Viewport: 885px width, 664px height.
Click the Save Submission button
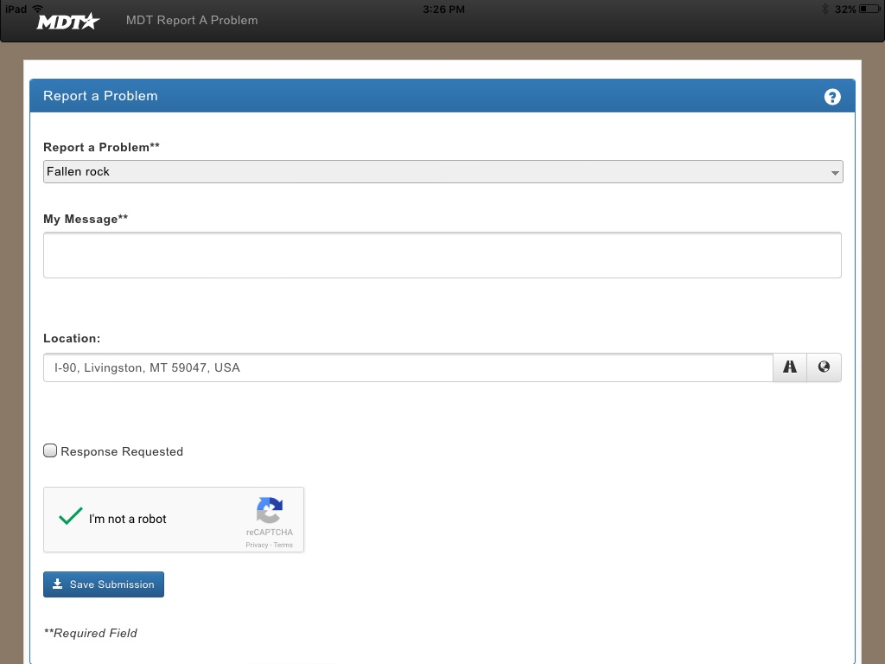click(x=104, y=584)
